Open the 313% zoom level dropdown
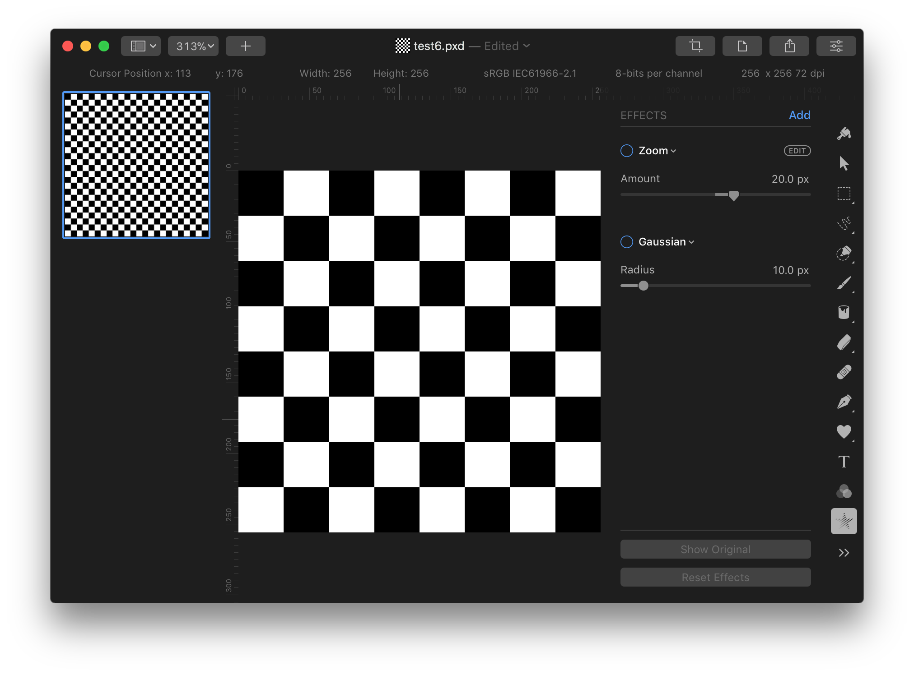Viewport: 914px width, 675px height. pos(193,46)
